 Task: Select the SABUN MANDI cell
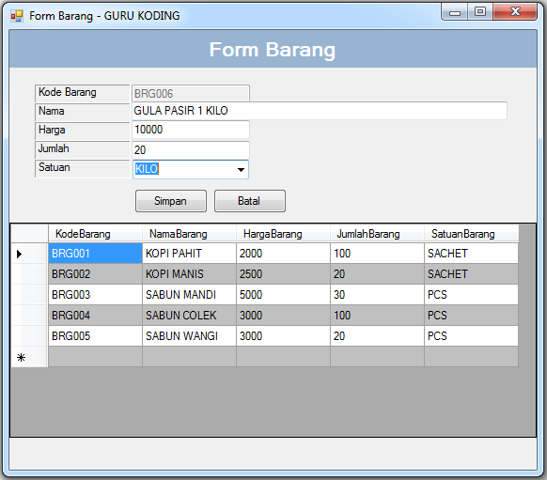[x=190, y=295]
